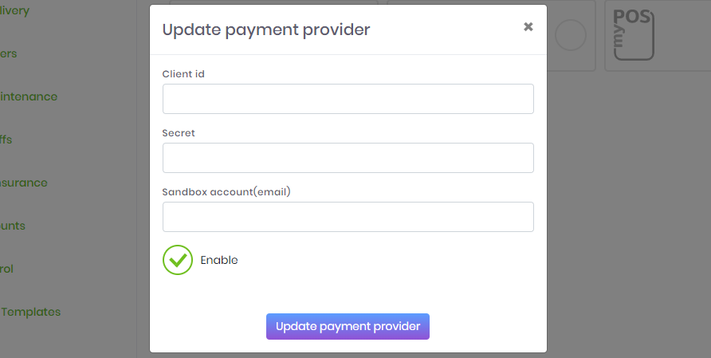Image resolution: width=711 pixels, height=358 pixels.
Task: Select sidebar item ending in 'ers'
Action: tap(8, 53)
